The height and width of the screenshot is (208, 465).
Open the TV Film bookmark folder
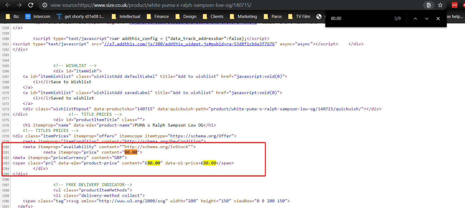pos(299,17)
